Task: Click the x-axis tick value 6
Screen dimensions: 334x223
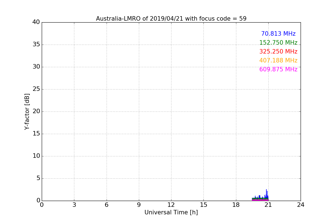Action: (106, 205)
